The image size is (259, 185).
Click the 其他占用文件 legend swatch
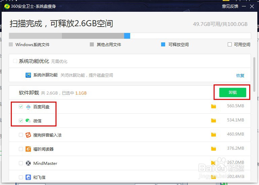pos(92,44)
